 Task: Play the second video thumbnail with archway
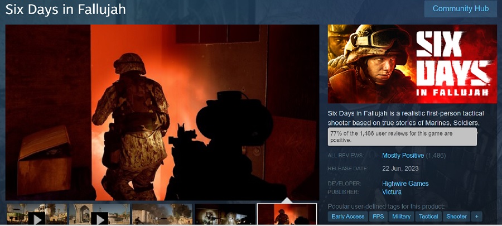pos(100,214)
